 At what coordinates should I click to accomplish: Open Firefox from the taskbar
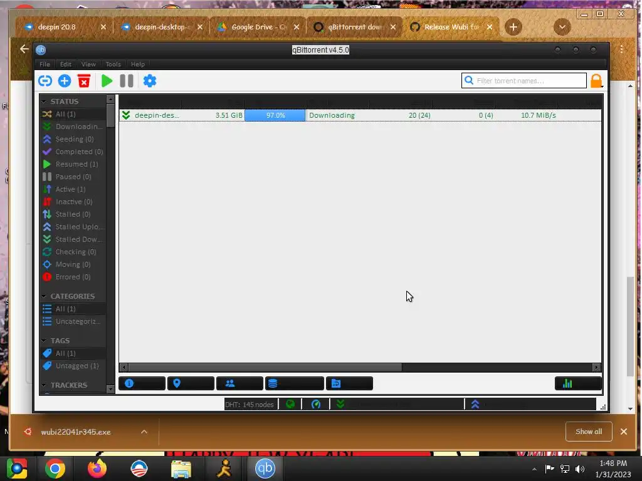[97, 468]
